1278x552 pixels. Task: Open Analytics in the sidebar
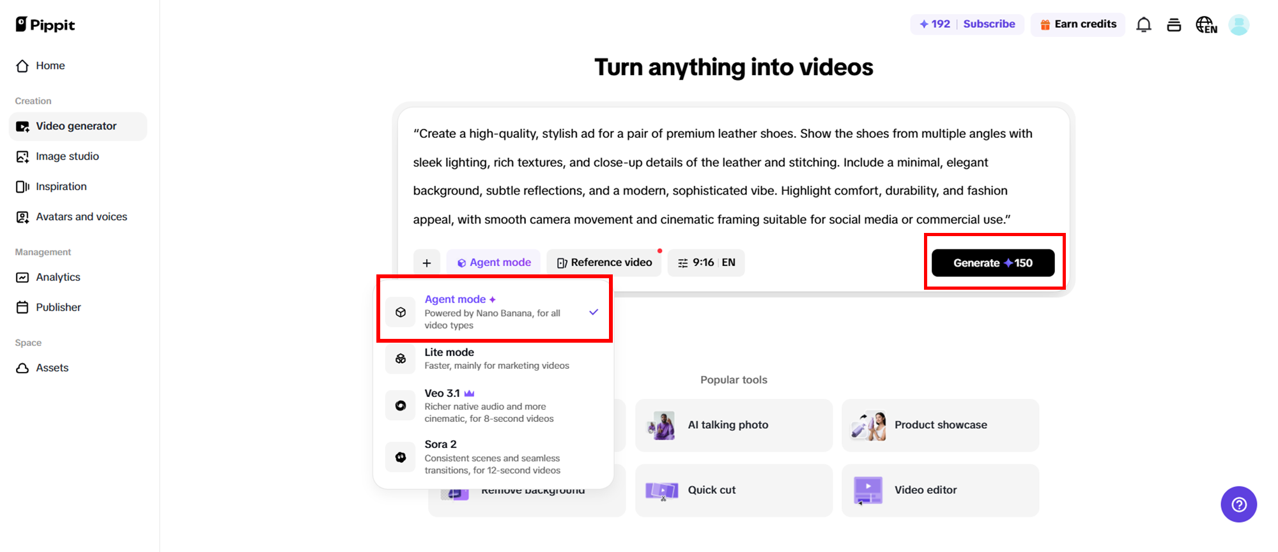(78, 277)
